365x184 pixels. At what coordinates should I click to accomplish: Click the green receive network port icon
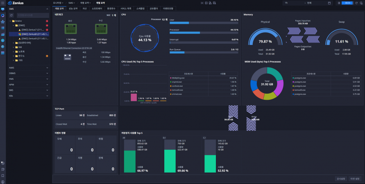pyautogui.click(x=101, y=29)
